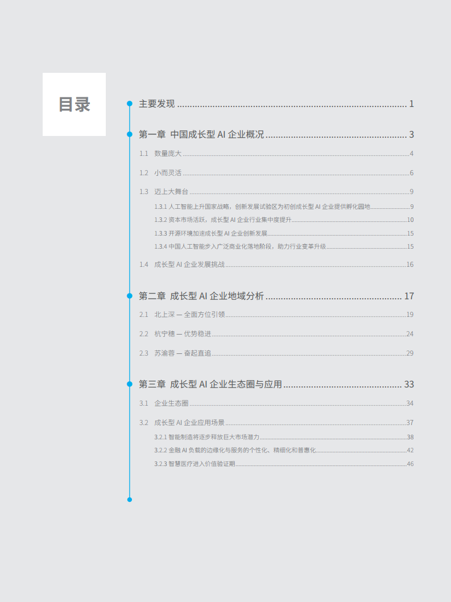Image resolution: width=451 pixels, height=602 pixels.
Task: Open section 1.1 数量庞大
Action: (x=168, y=154)
